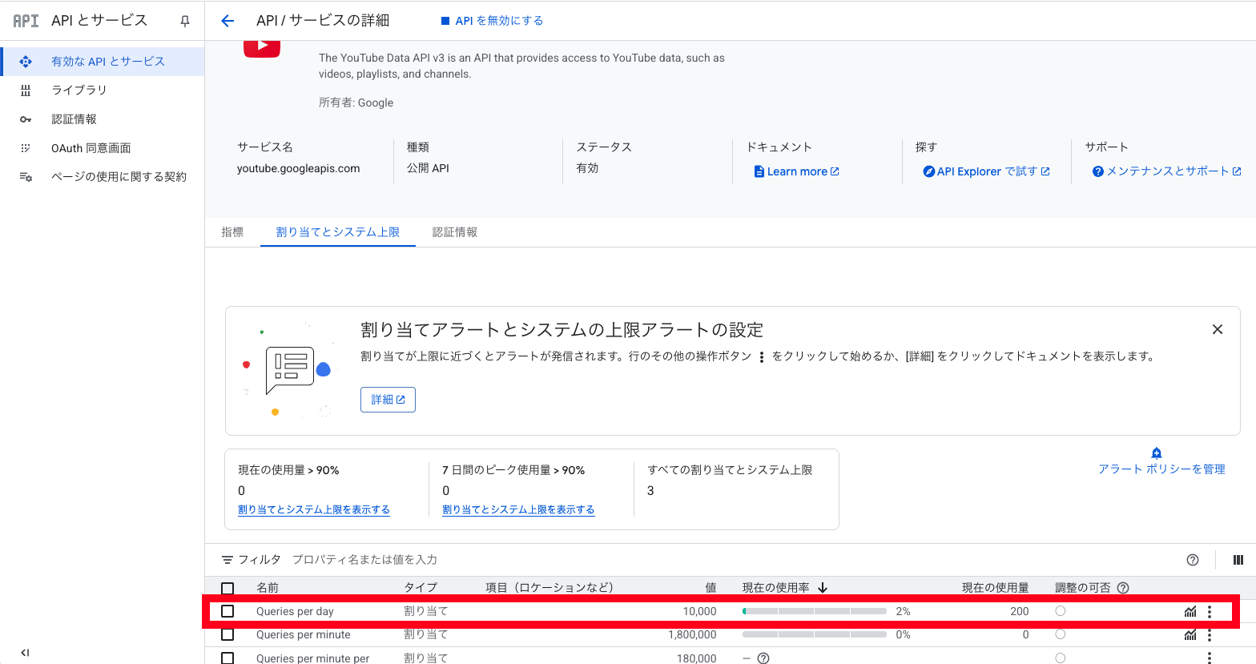Image resolution: width=1256 pixels, height=664 pixels.
Task: Open the column display options icon
Action: (1238, 560)
